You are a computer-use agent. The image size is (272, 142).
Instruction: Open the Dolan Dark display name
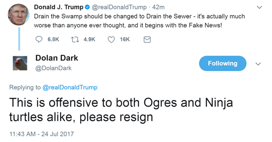pos(56,58)
